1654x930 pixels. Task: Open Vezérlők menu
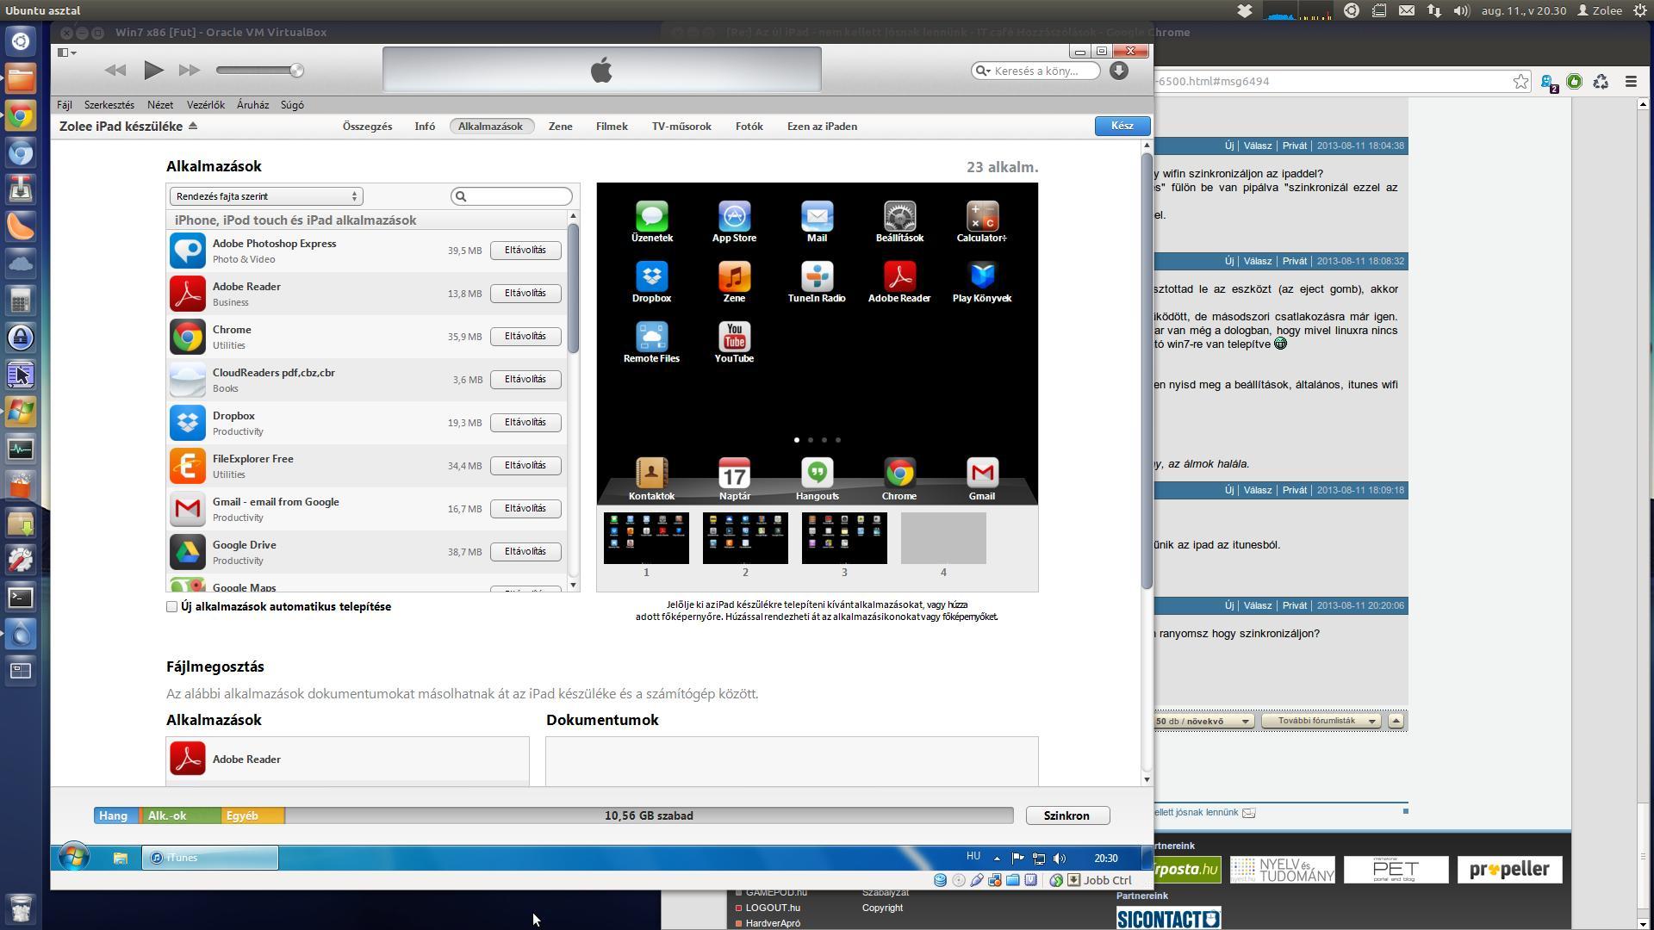206,104
